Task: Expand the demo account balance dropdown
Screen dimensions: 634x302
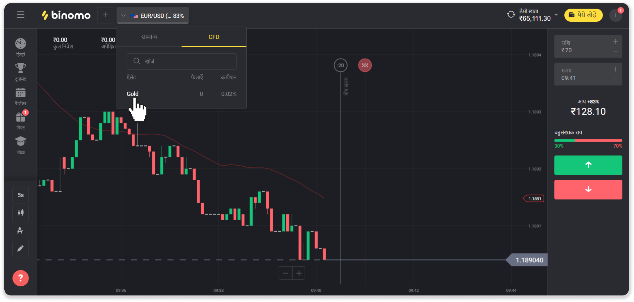Action: 556,15
